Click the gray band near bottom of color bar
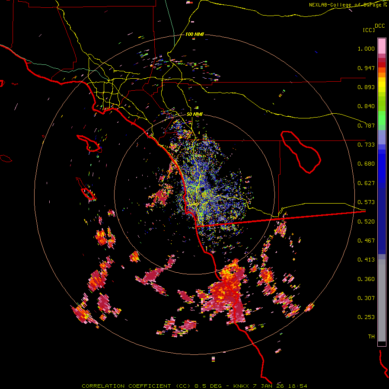Image resolution: width=389 pixels, height=389 pixels. (382, 300)
